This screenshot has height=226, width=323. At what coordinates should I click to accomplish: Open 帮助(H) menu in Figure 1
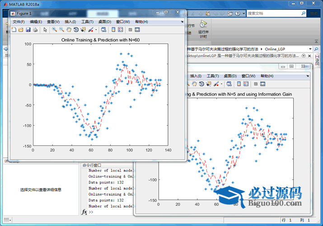141,22
